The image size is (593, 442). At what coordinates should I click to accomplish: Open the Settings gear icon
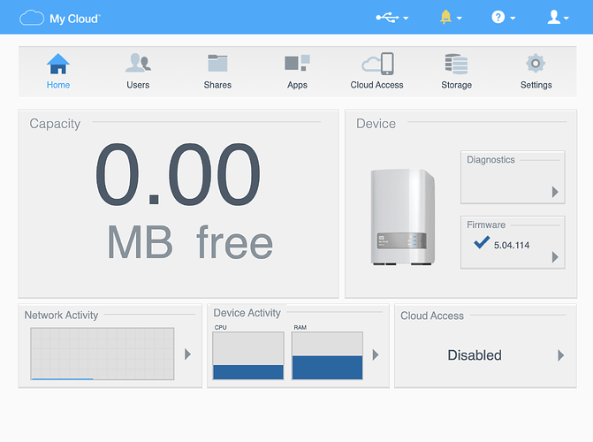pyautogui.click(x=536, y=63)
